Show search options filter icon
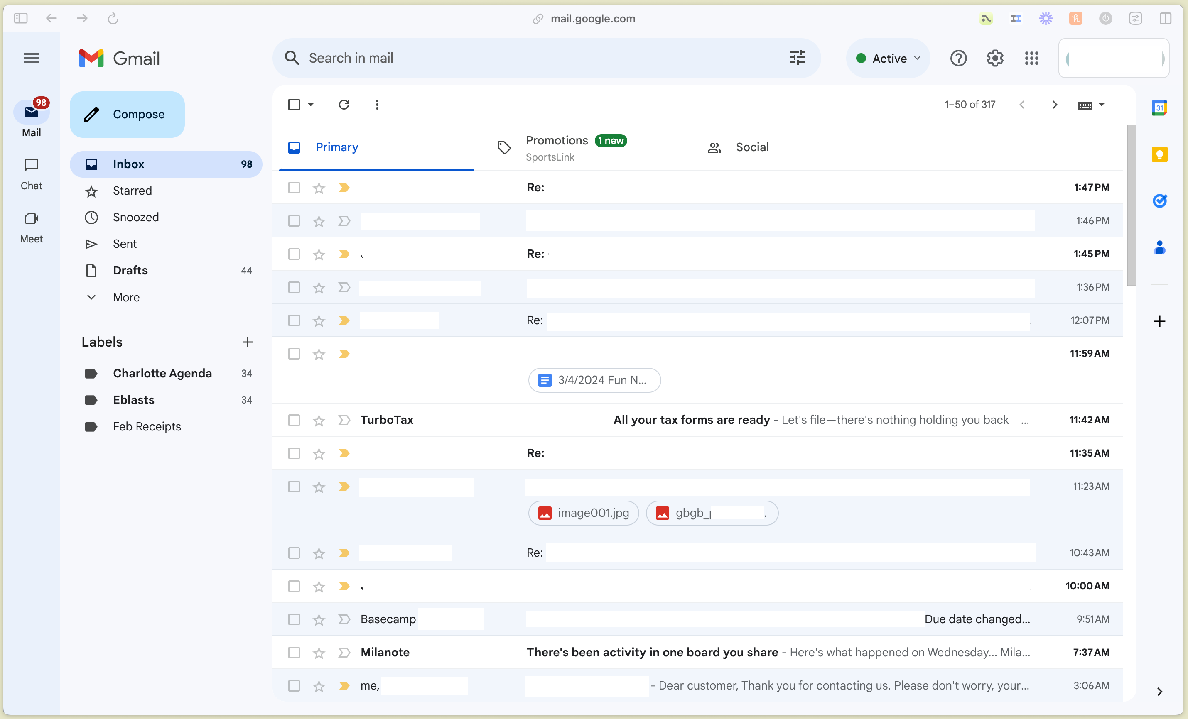 point(798,58)
